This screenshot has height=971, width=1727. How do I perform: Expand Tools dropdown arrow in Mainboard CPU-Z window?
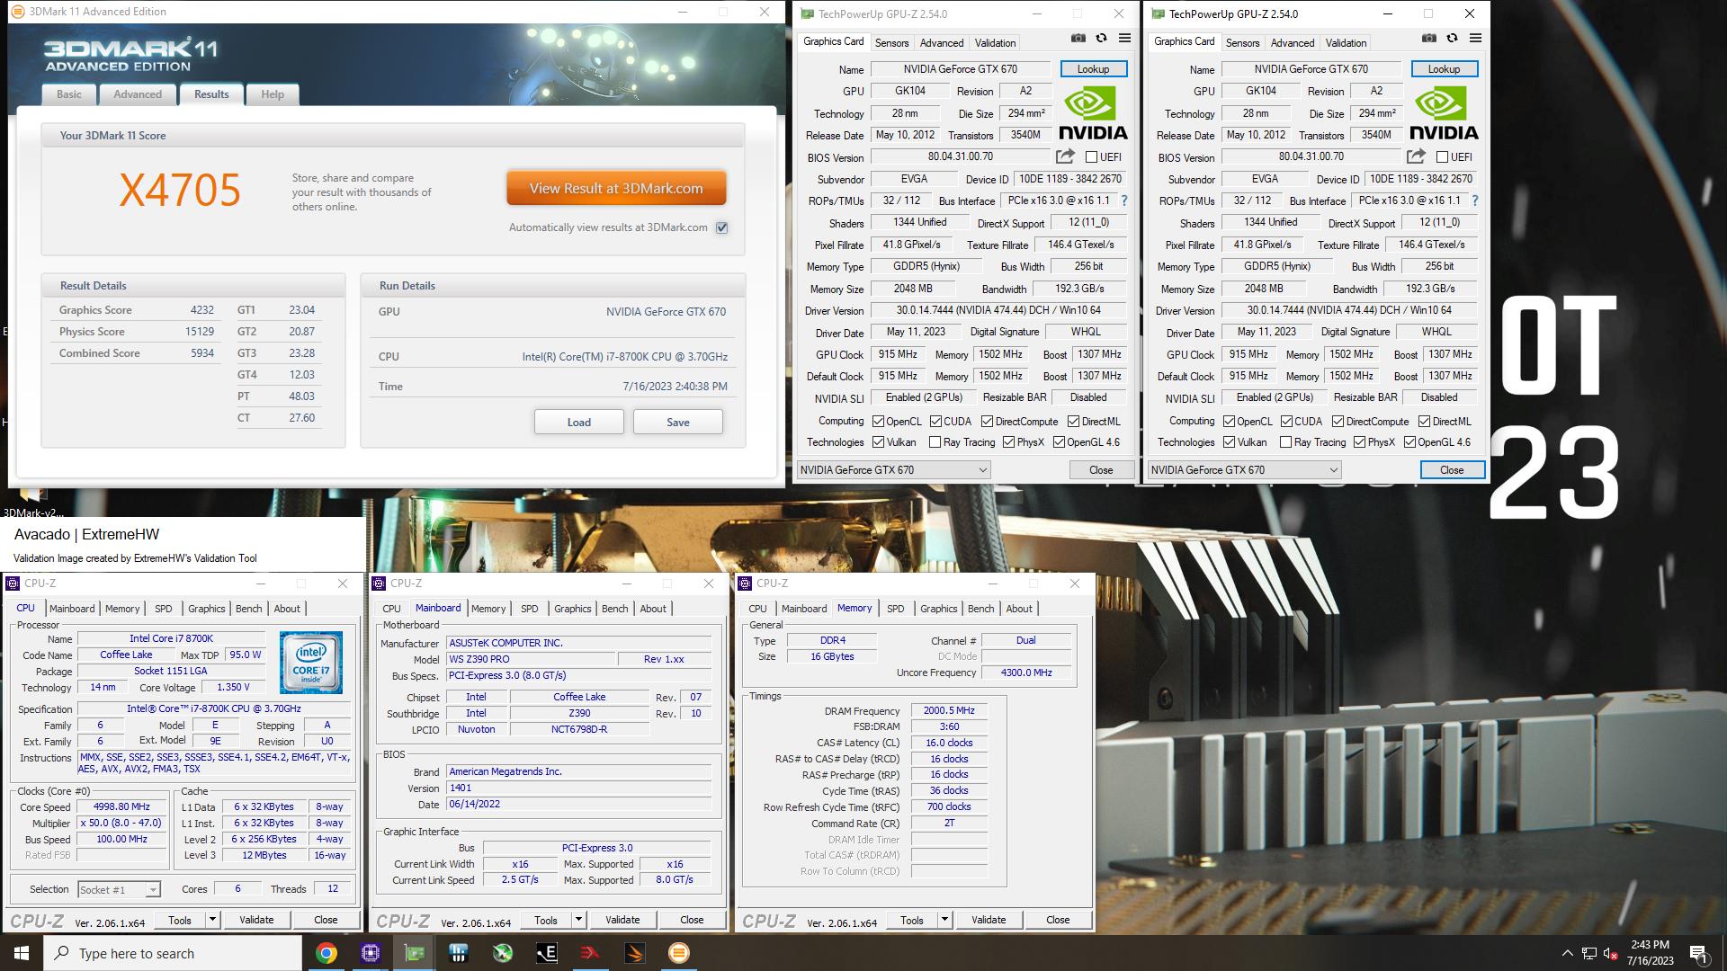578,920
